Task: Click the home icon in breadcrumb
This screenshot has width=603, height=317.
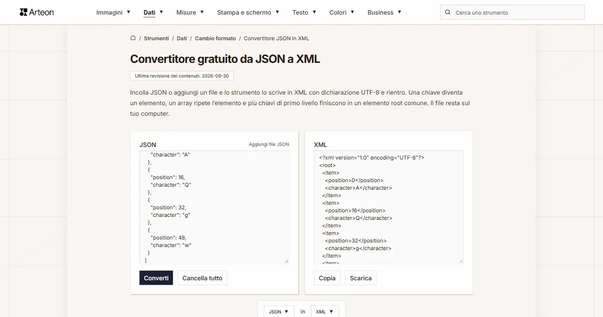Action: [x=133, y=38]
